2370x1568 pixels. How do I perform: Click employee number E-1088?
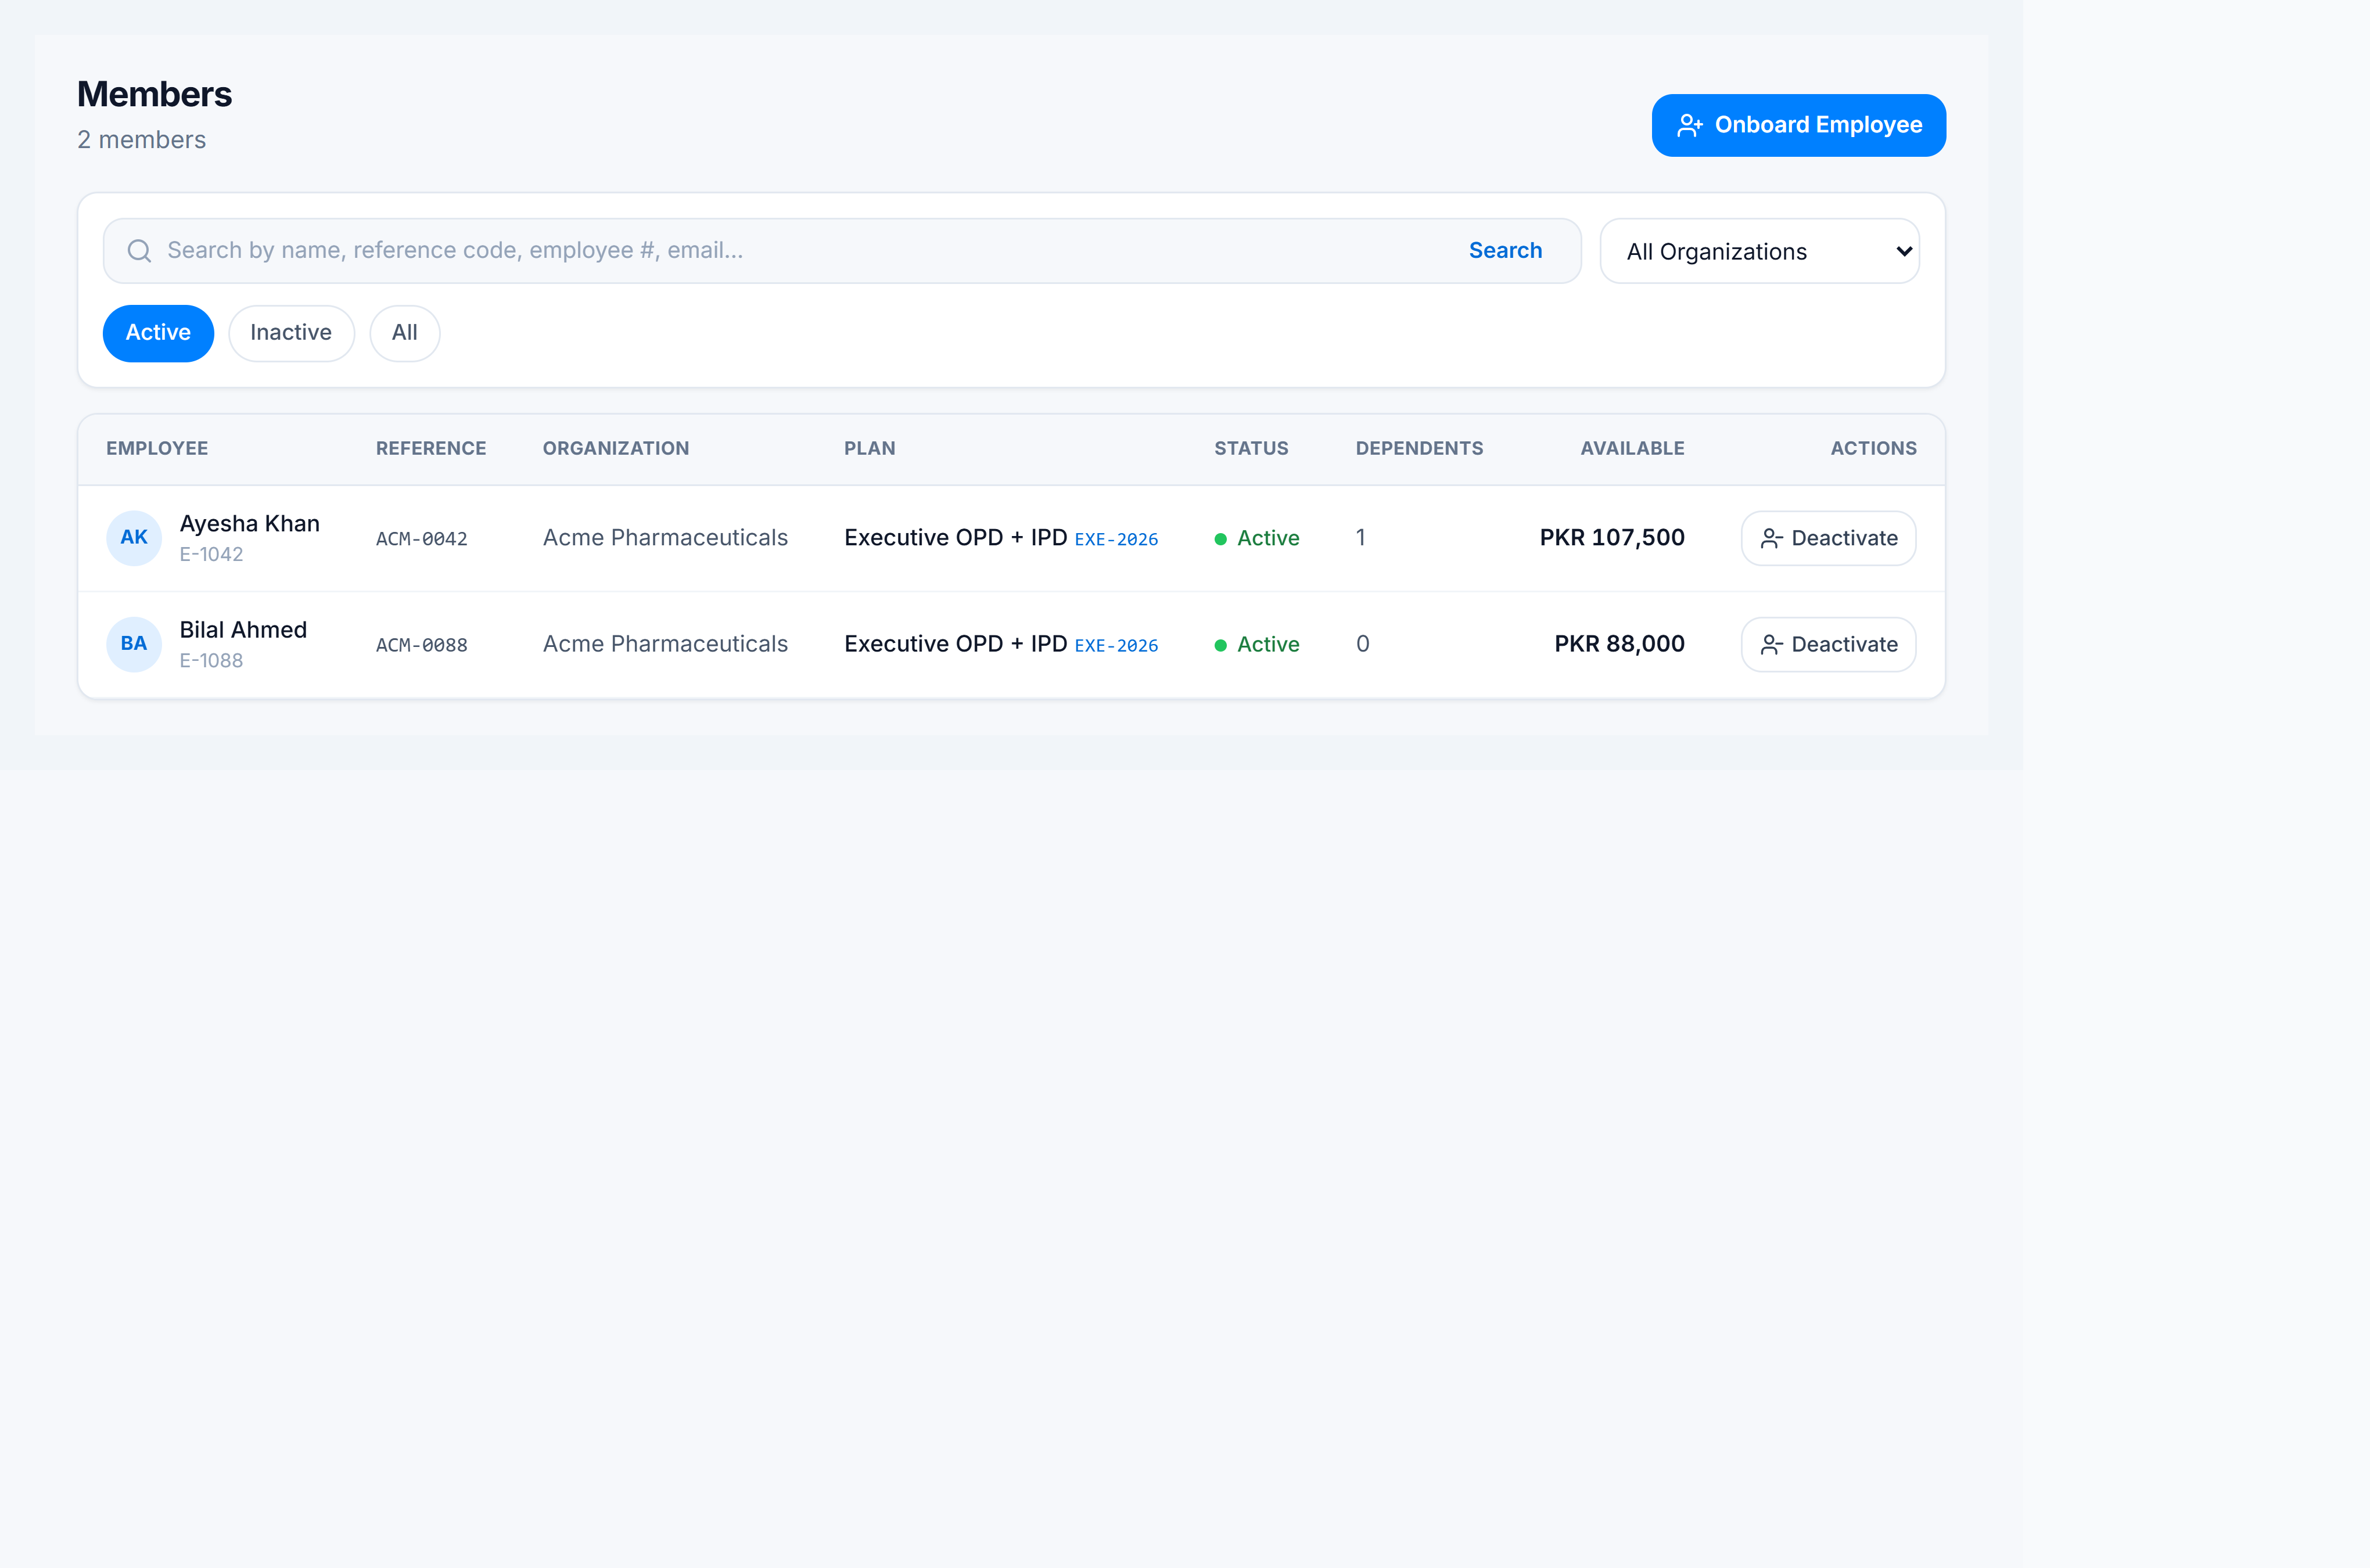(x=211, y=660)
